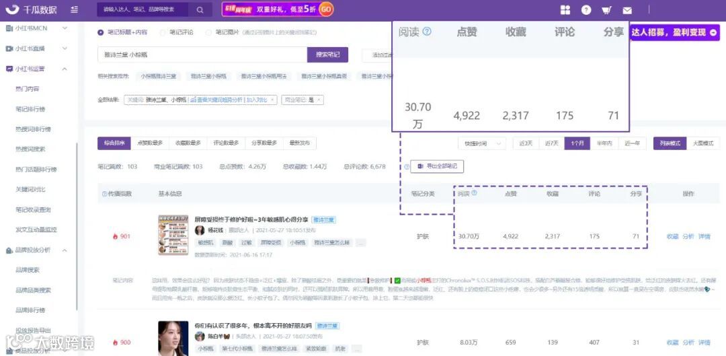Sort by 最新发布 tab

click(x=300, y=143)
